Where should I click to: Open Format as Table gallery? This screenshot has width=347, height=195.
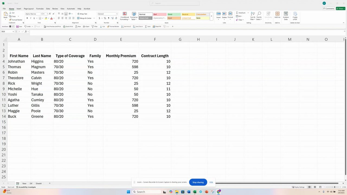134,16
